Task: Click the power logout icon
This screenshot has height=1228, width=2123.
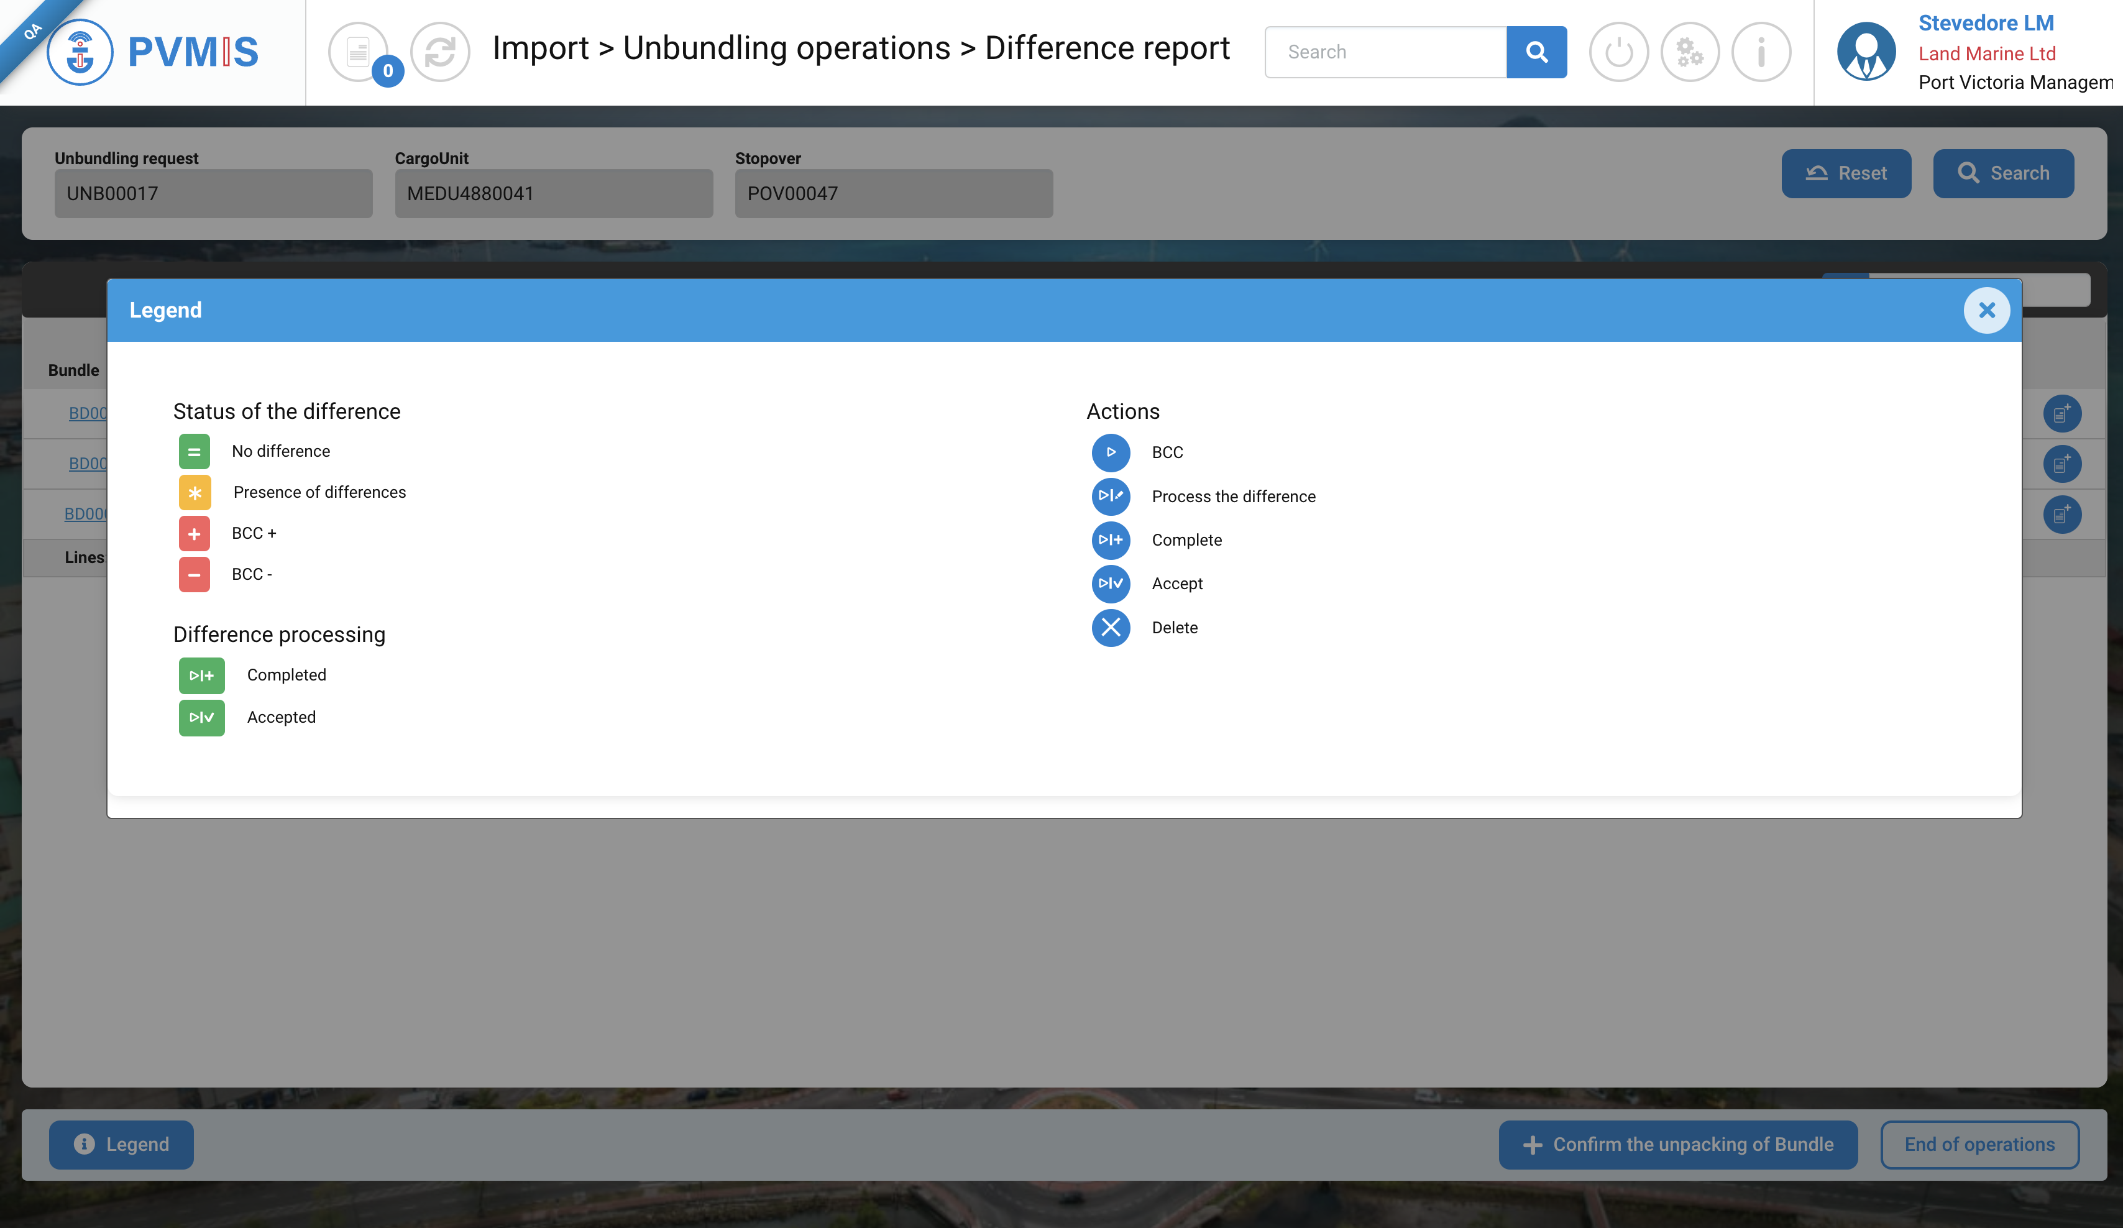Action: [1618, 52]
